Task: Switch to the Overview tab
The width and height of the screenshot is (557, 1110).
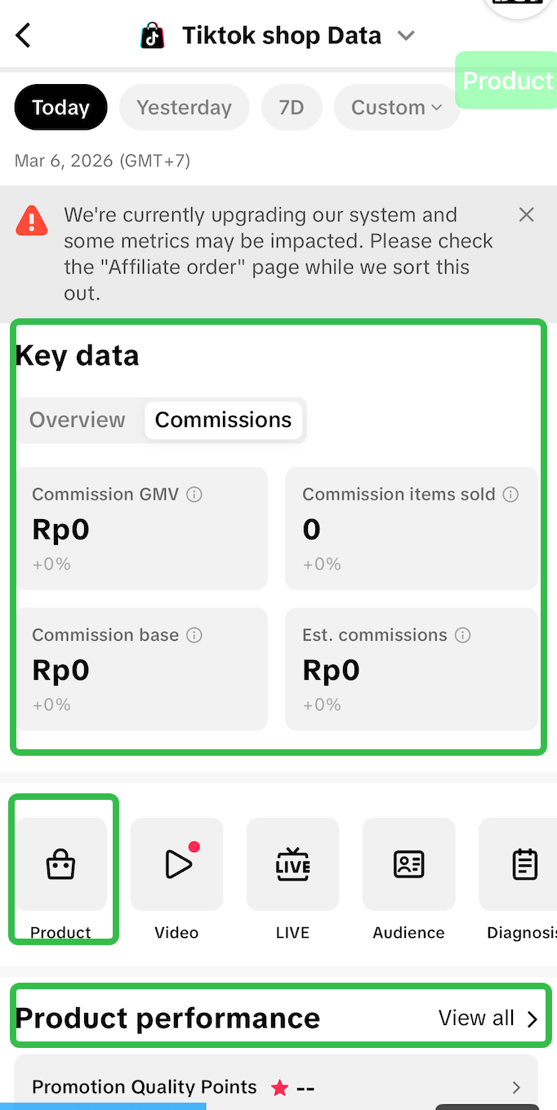Action: pyautogui.click(x=78, y=420)
